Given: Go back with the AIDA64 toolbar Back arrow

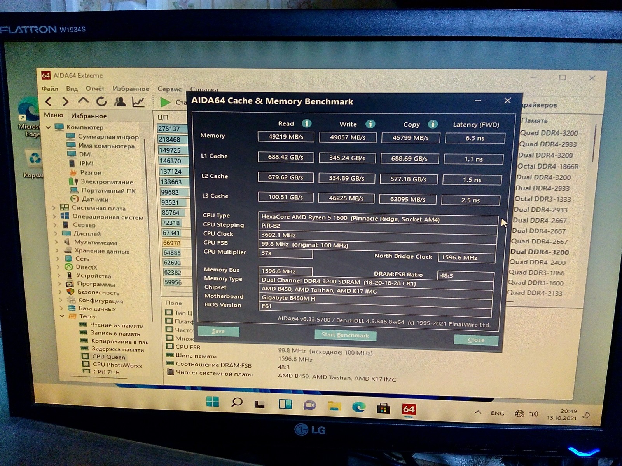Looking at the screenshot, I should 48,102.
